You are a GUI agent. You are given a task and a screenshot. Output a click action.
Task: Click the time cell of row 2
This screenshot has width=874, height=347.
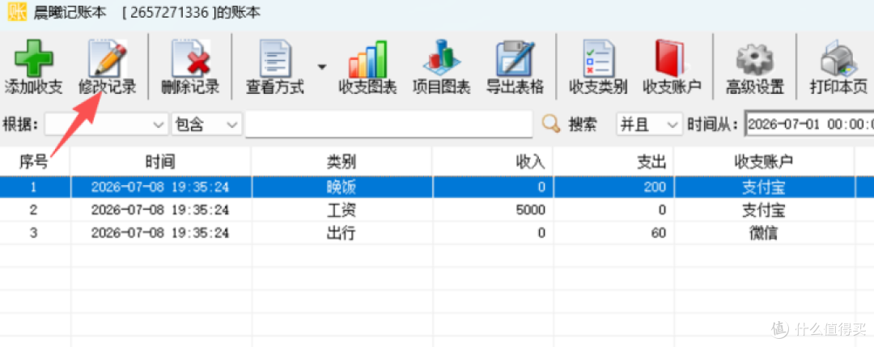(160, 210)
